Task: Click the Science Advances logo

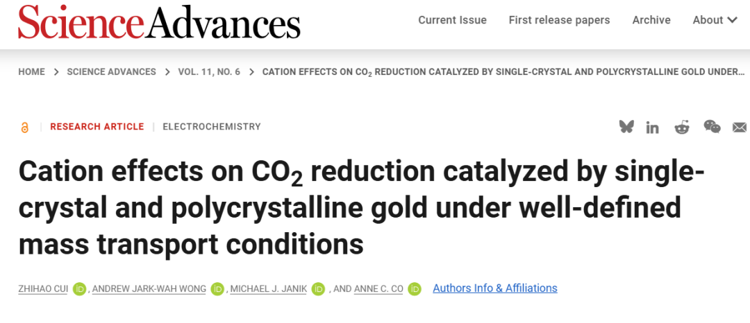Action: (159, 21)
